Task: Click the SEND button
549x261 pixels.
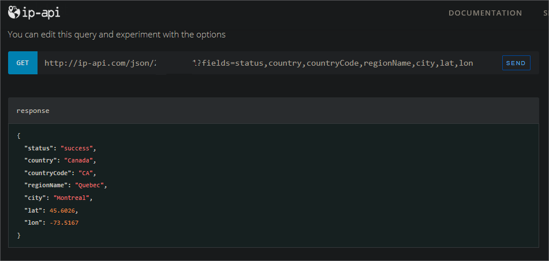Action: (516, 63)
